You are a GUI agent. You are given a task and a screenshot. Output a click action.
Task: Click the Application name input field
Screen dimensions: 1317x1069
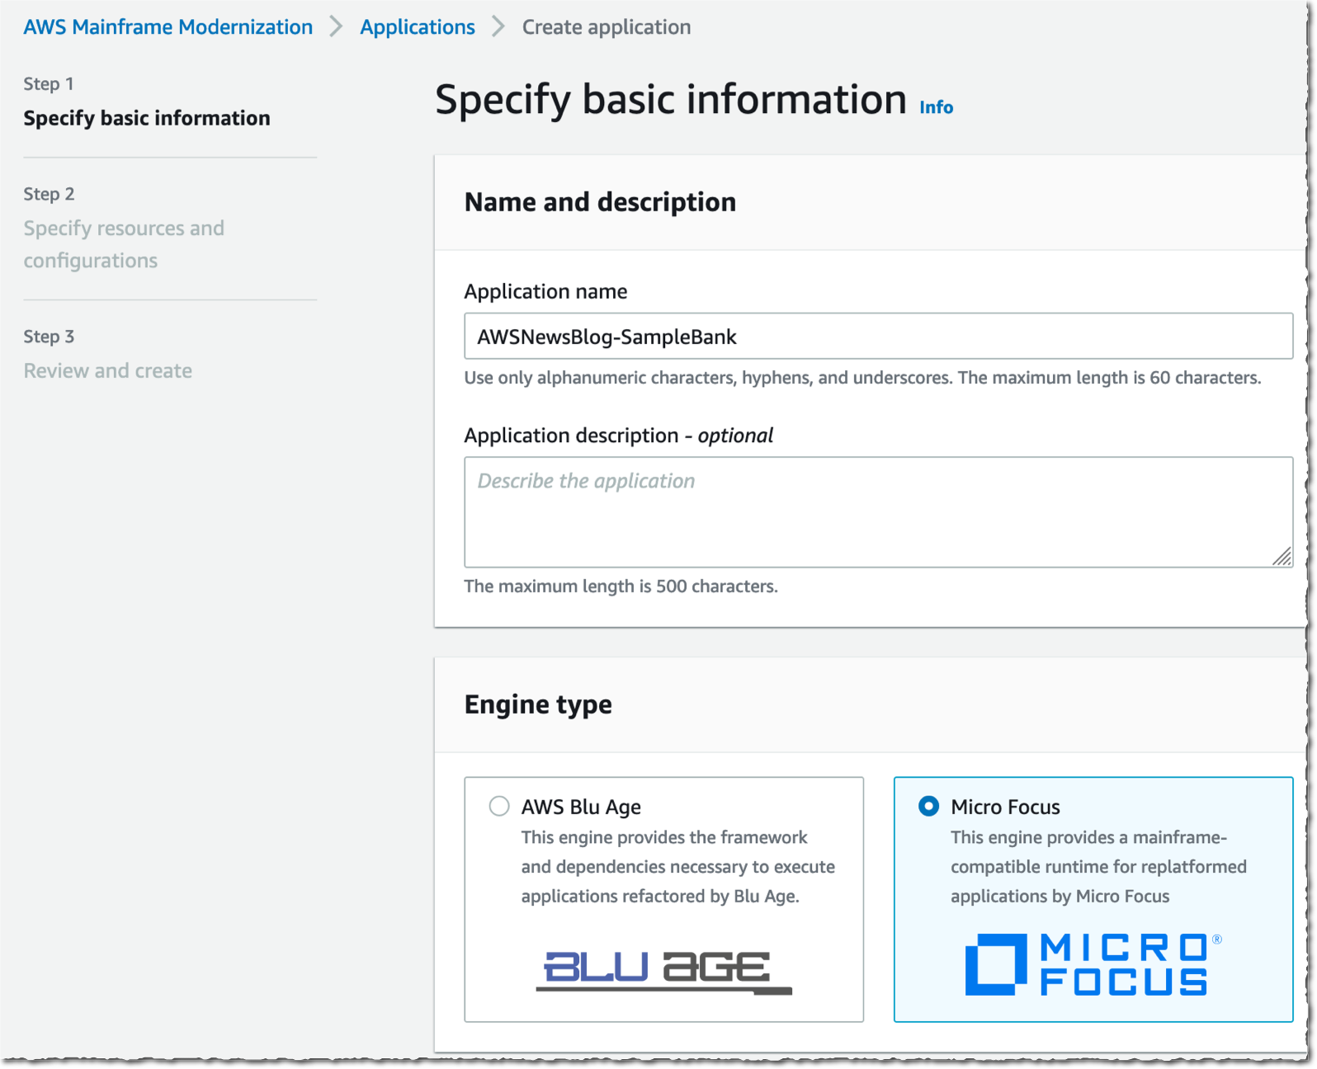point(878,336)
